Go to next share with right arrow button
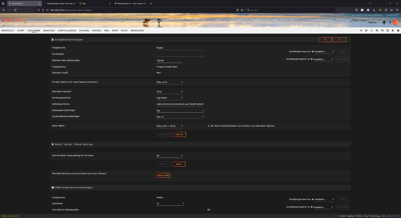Screen dimensions: 401x218 (x=339, y=40)
